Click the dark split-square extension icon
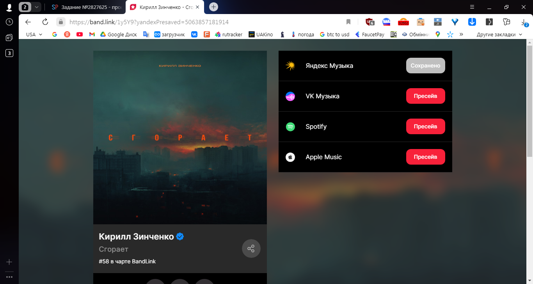 coord(489,22)
